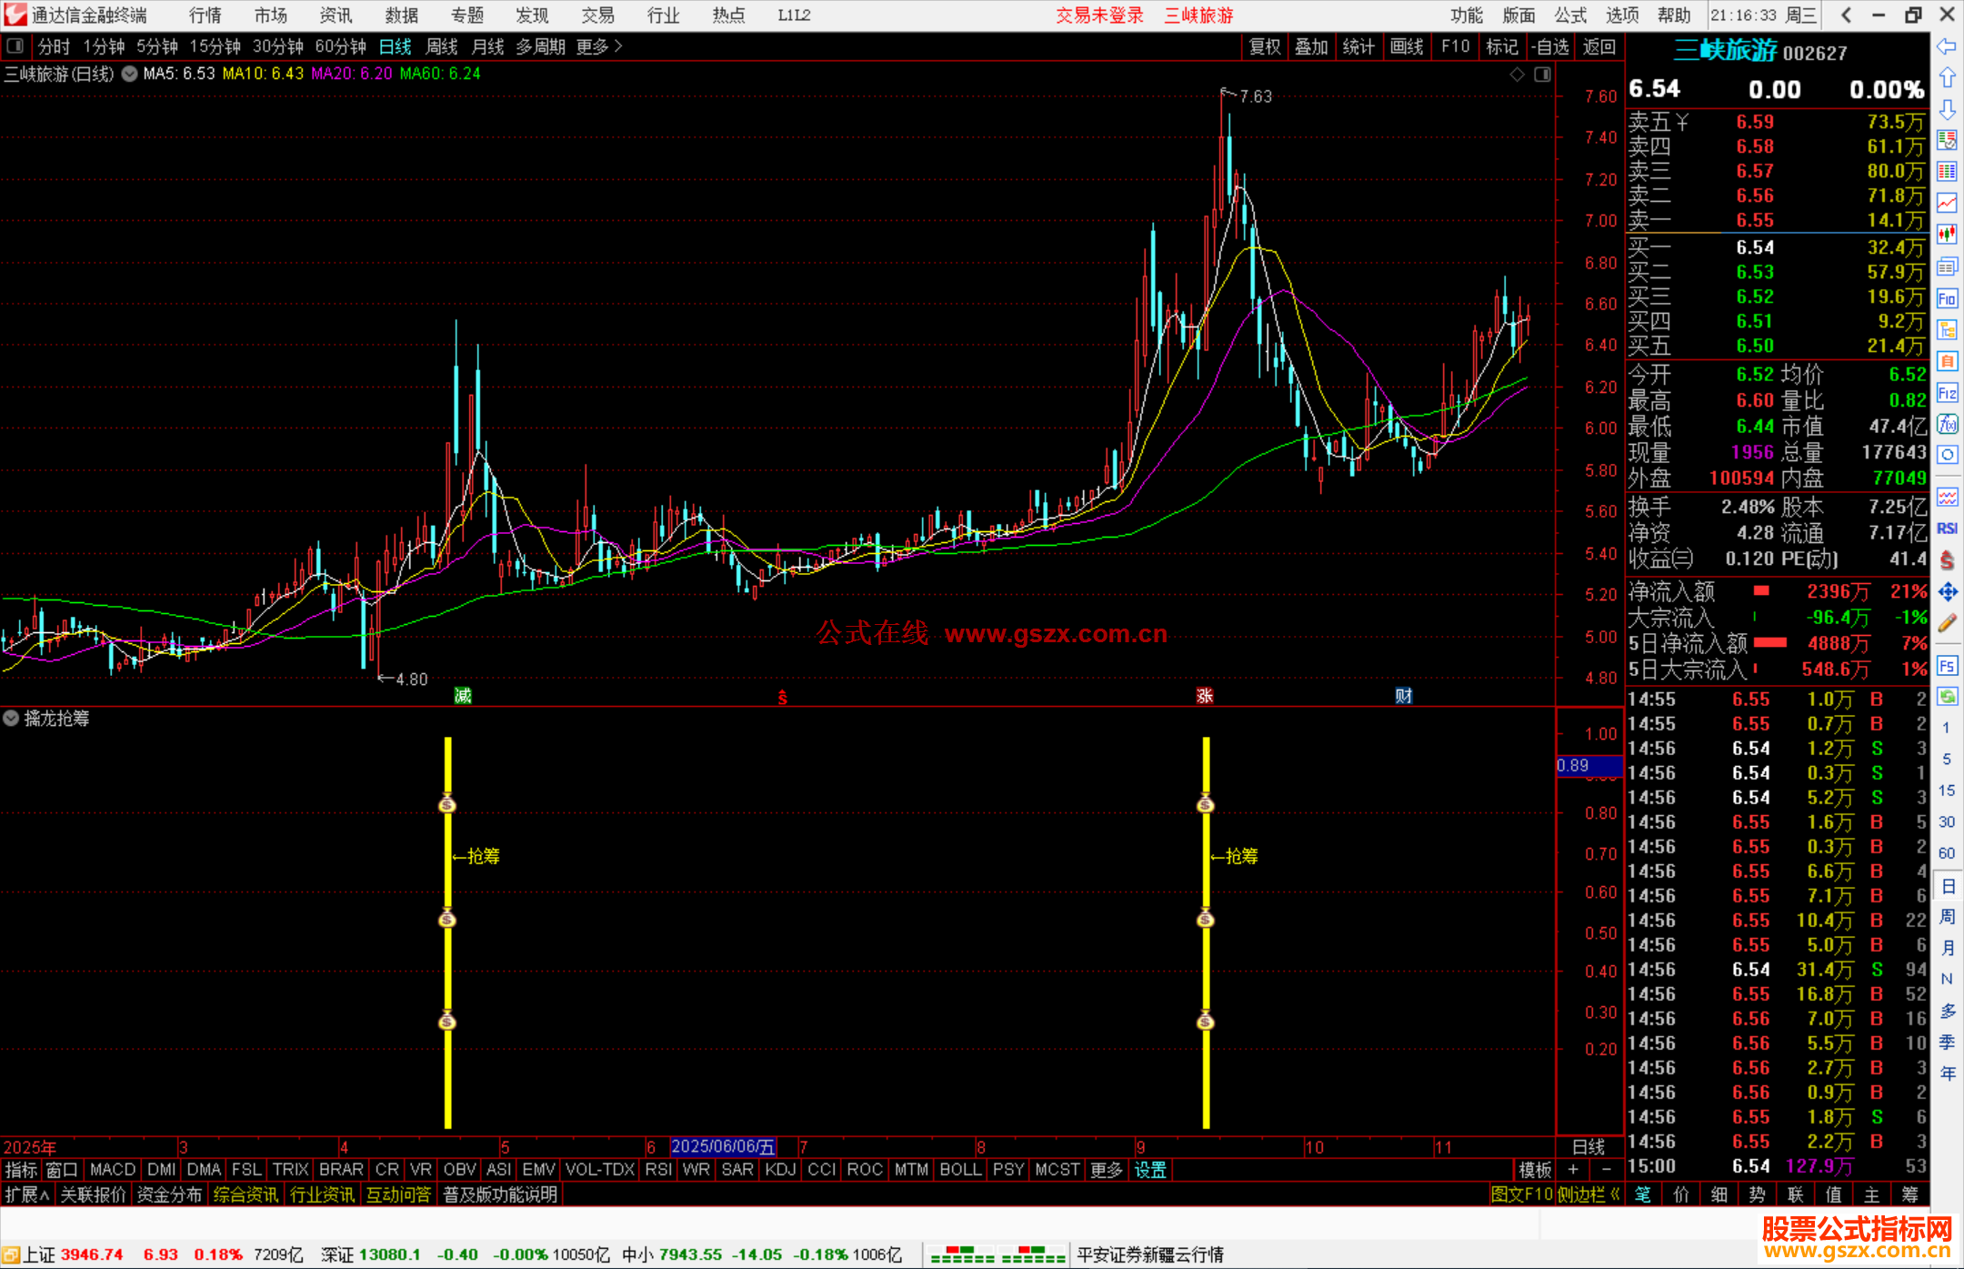The height and width of the screenshot is (1269, 1964).
Task: Click the RSI indicator sidebar icon
Action: (x=1947, y=529)
